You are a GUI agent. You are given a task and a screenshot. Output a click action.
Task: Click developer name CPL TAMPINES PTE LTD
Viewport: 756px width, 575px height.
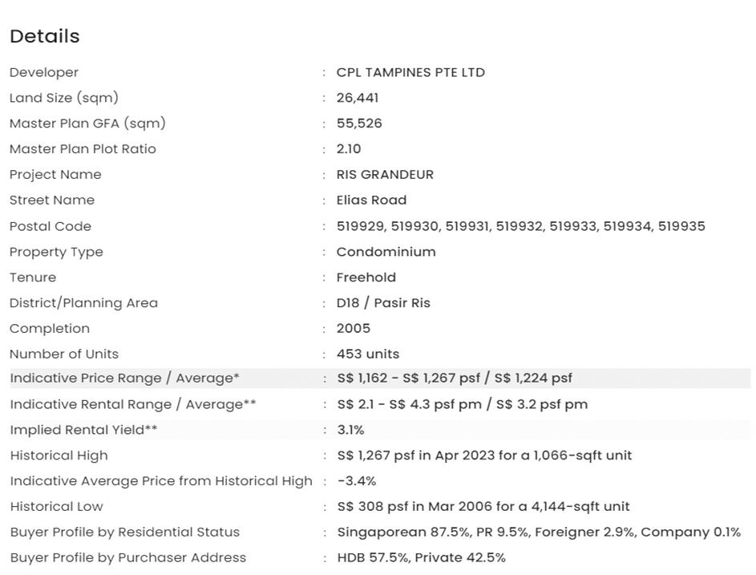coord(410,72)
